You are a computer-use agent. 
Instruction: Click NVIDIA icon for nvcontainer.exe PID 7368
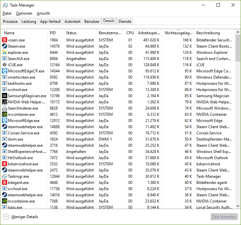click(x=5, y=201)
